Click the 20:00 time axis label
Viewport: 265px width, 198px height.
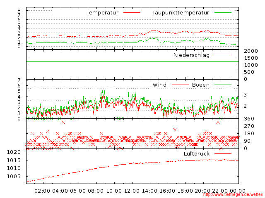click(x=202, y=191)
